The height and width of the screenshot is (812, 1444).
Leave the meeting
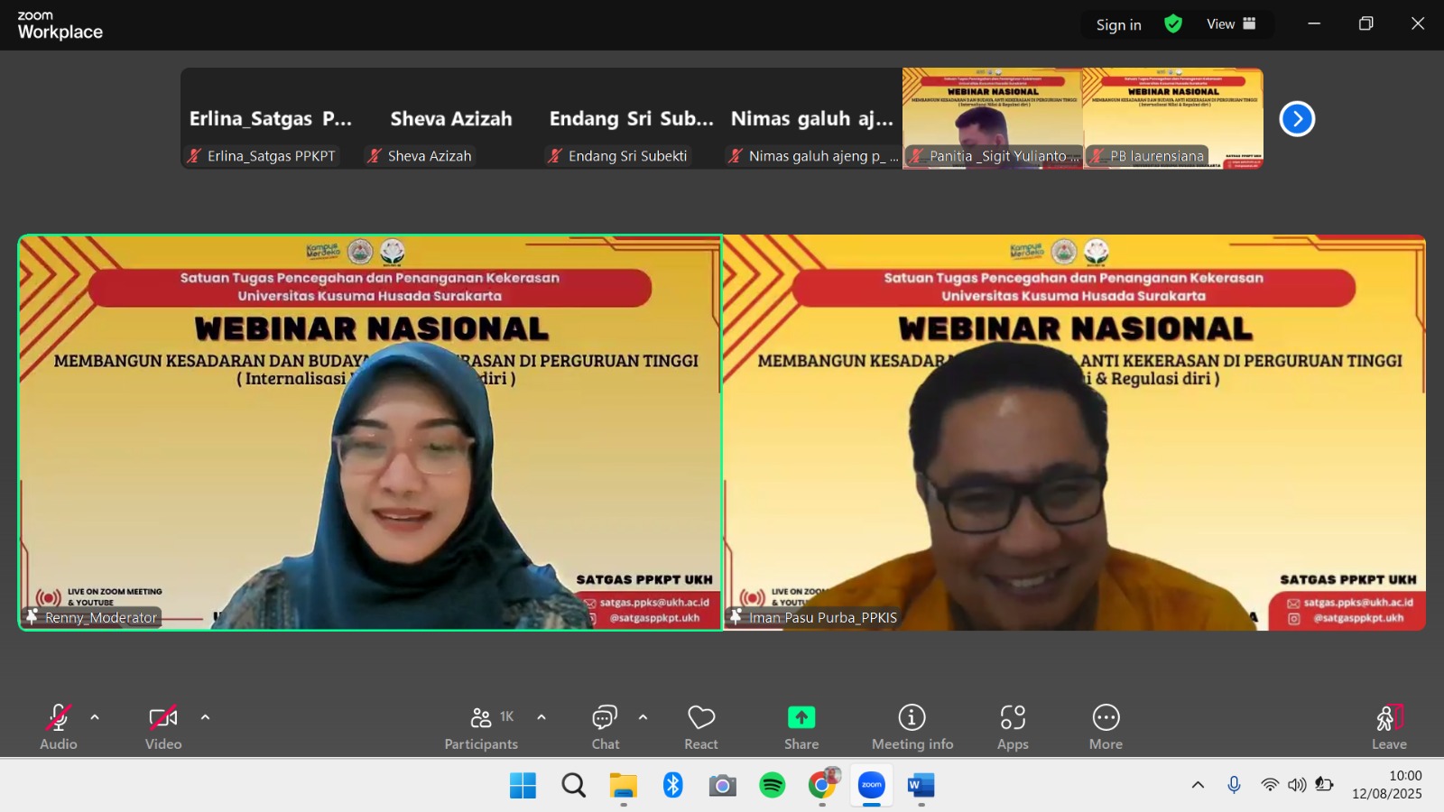1389,726
